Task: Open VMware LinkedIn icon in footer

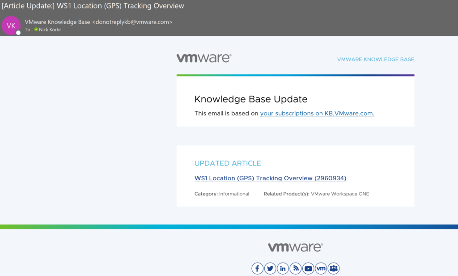Action: tap(283, 268)
